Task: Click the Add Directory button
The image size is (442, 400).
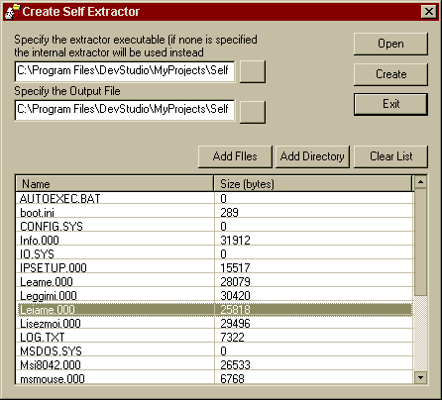Action: point(312,156)
